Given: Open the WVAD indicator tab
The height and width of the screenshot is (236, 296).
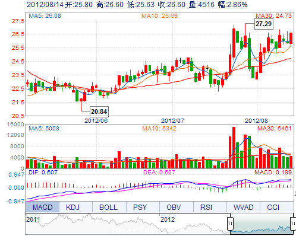Looking at the screenshot, I should tap(243, 207).
